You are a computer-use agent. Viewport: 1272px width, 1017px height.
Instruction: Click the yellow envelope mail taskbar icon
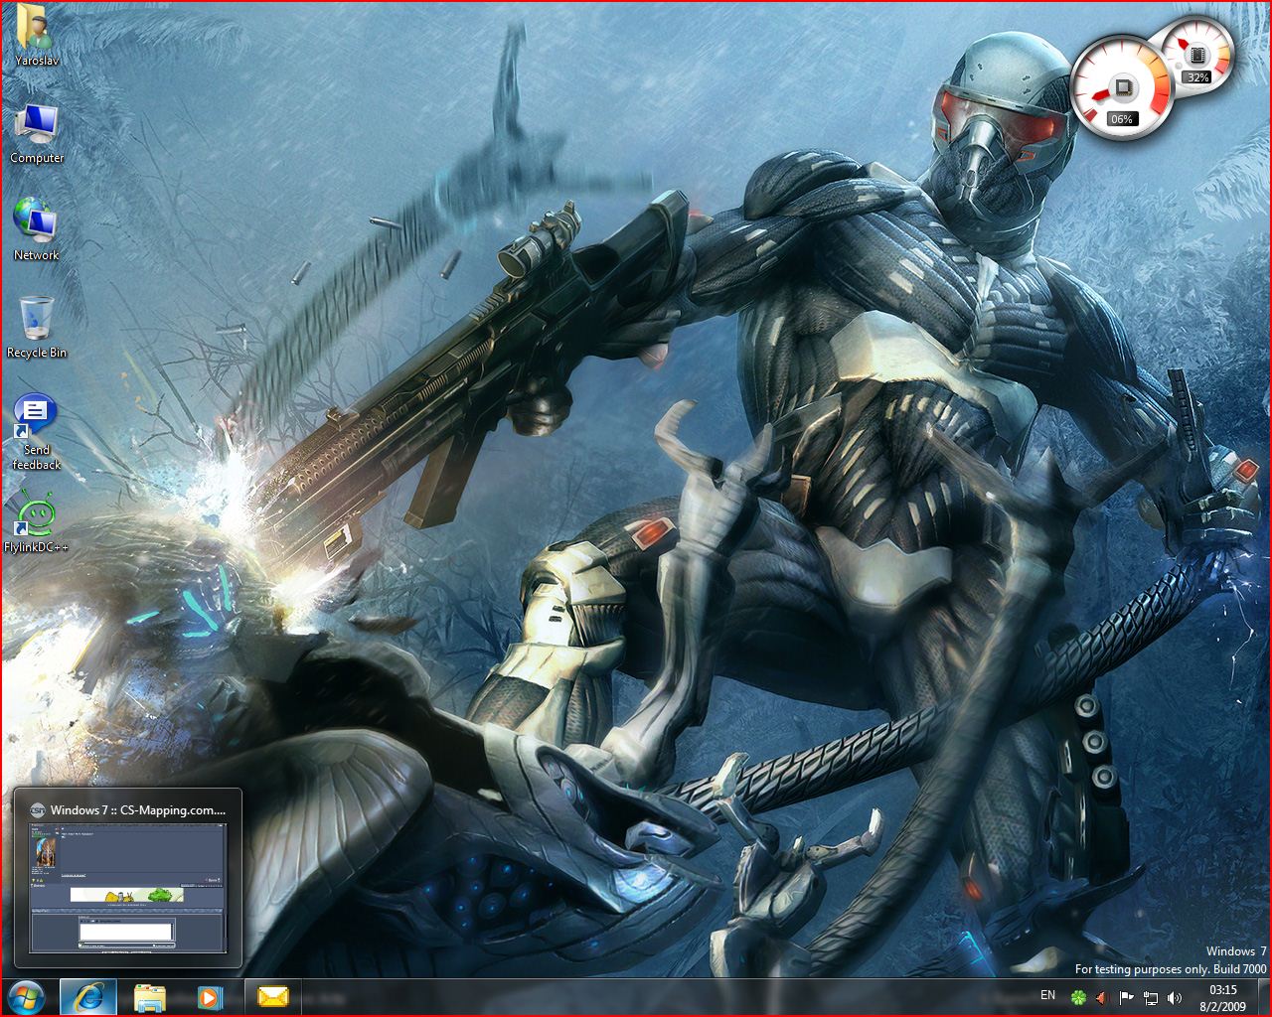[x=272, y=997]
